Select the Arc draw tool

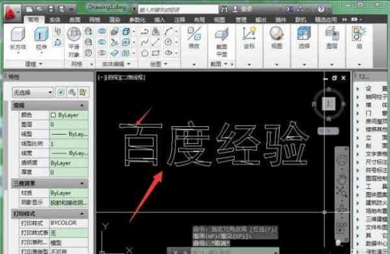click(x=168, y=31)
